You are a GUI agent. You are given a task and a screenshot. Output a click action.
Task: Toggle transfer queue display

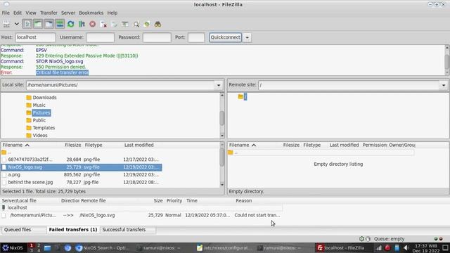[x=60, y=24]
